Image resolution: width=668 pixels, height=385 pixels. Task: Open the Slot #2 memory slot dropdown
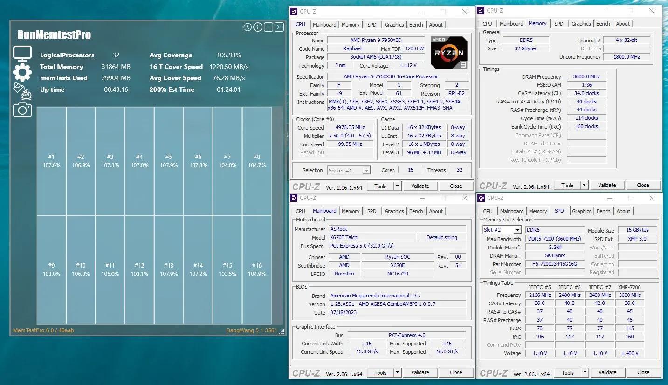[517, 230]
